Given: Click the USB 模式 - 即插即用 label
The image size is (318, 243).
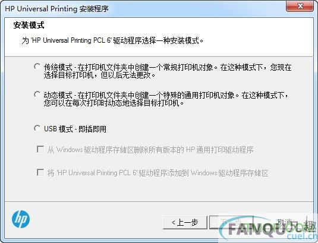Looking at the screenshot, I should [75, 129].
